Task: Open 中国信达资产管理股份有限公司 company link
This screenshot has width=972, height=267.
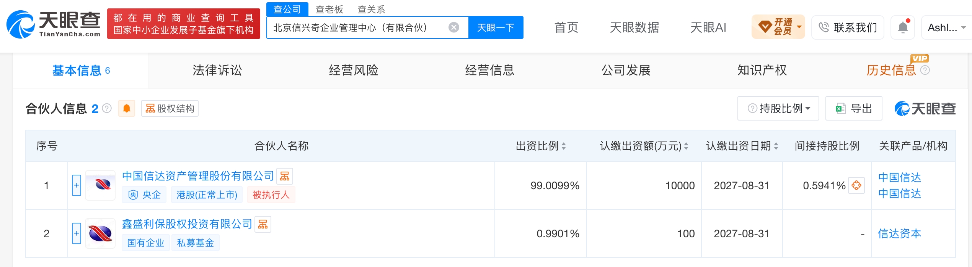Action: [x=198, y=176]
